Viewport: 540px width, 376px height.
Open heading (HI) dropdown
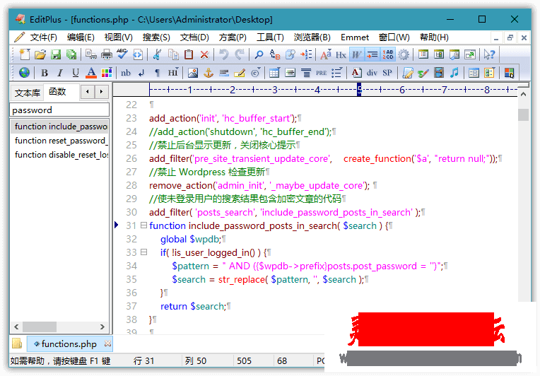(173, 73)
